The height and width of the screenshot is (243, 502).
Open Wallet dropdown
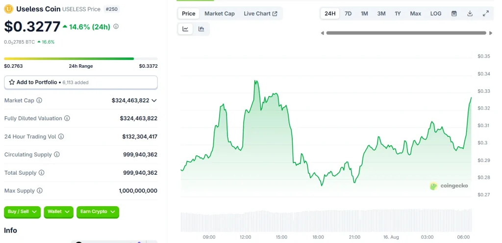pyautogui.click(x=59, y=212)
